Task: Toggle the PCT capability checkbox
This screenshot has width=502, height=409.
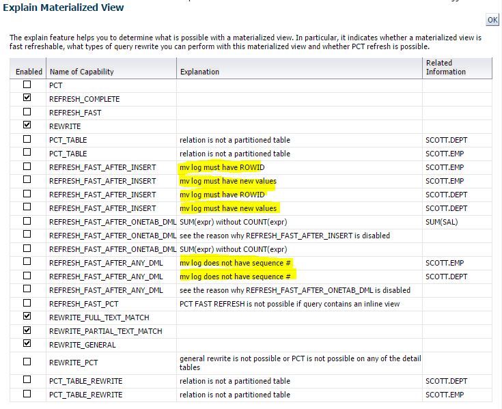Action: [27, 85]
